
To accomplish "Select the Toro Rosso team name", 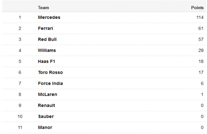I will click(x=50, y=73).
